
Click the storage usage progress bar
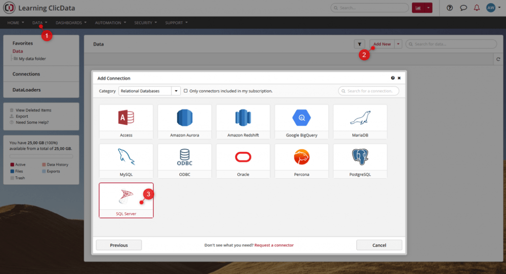(x=41, y=156)
